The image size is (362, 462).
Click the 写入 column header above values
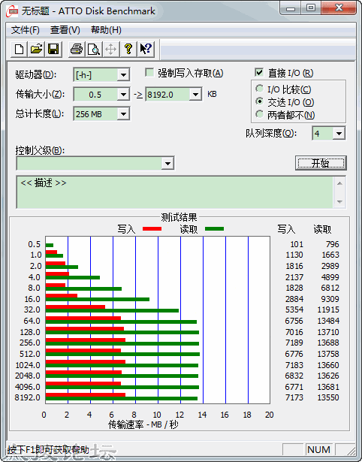286,229
